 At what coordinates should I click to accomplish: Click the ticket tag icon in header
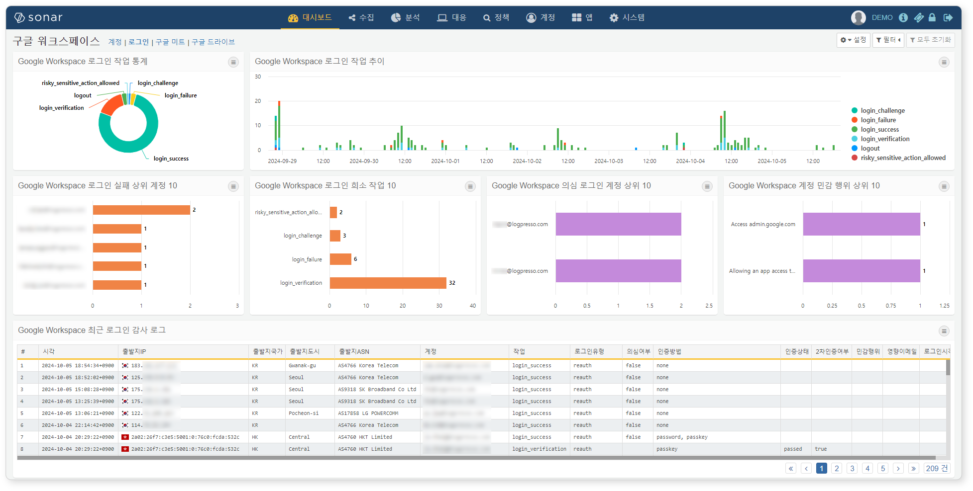tap(919, 17)
